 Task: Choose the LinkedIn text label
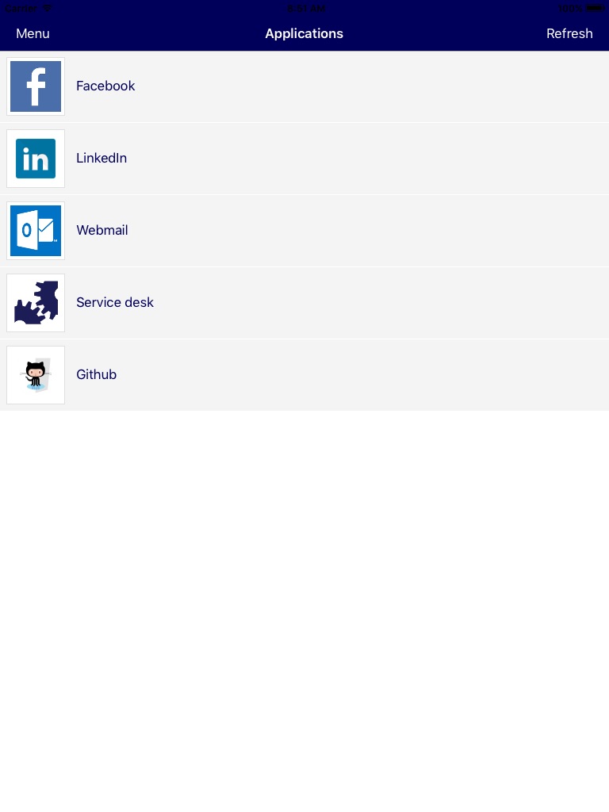[101, 158]
